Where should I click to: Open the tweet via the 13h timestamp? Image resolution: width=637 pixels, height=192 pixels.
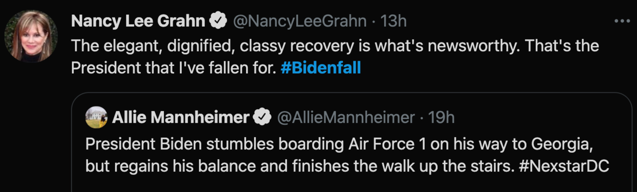(394, 21)
